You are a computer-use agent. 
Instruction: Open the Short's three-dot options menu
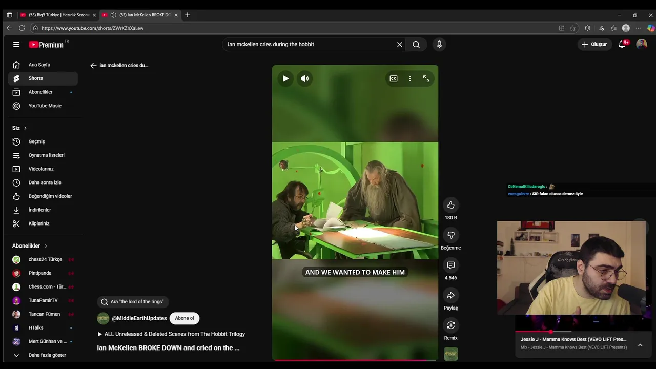click(x=410, y=78)
